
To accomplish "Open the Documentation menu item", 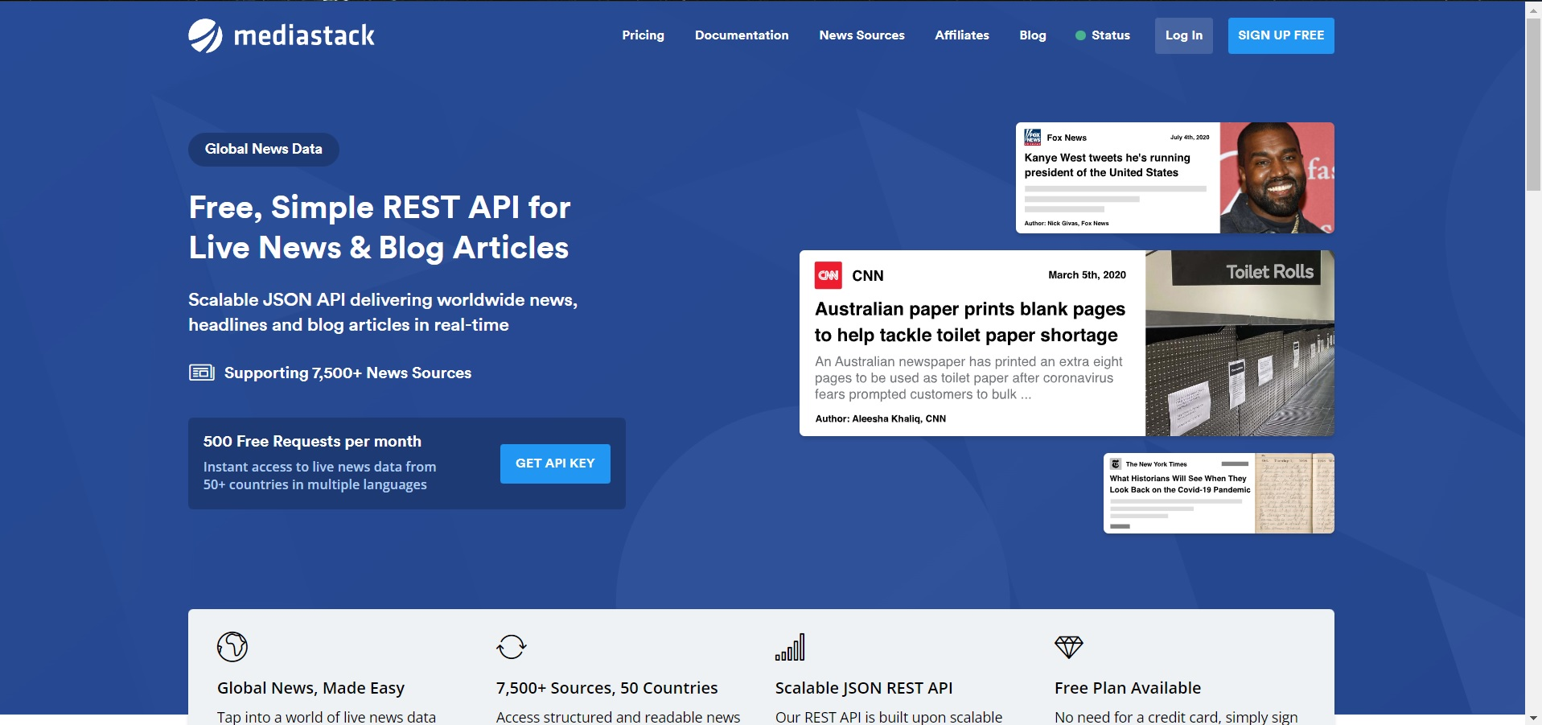I will click(742, 35).
